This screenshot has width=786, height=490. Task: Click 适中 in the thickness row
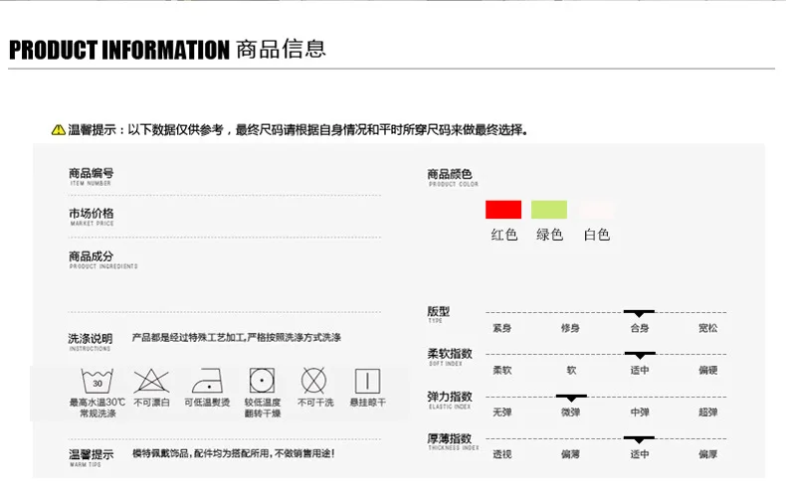tap(640, 454)
